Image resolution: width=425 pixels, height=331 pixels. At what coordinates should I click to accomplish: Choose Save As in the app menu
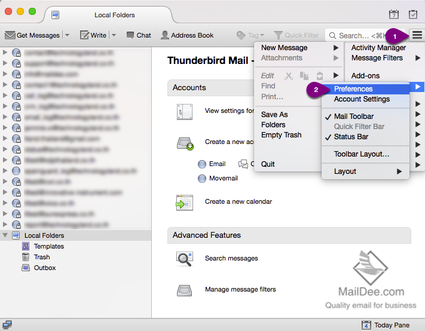tap(274, 115)
